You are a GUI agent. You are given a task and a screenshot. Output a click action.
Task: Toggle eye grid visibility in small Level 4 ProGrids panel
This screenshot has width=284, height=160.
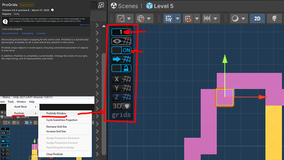click(x=5, y=133)
